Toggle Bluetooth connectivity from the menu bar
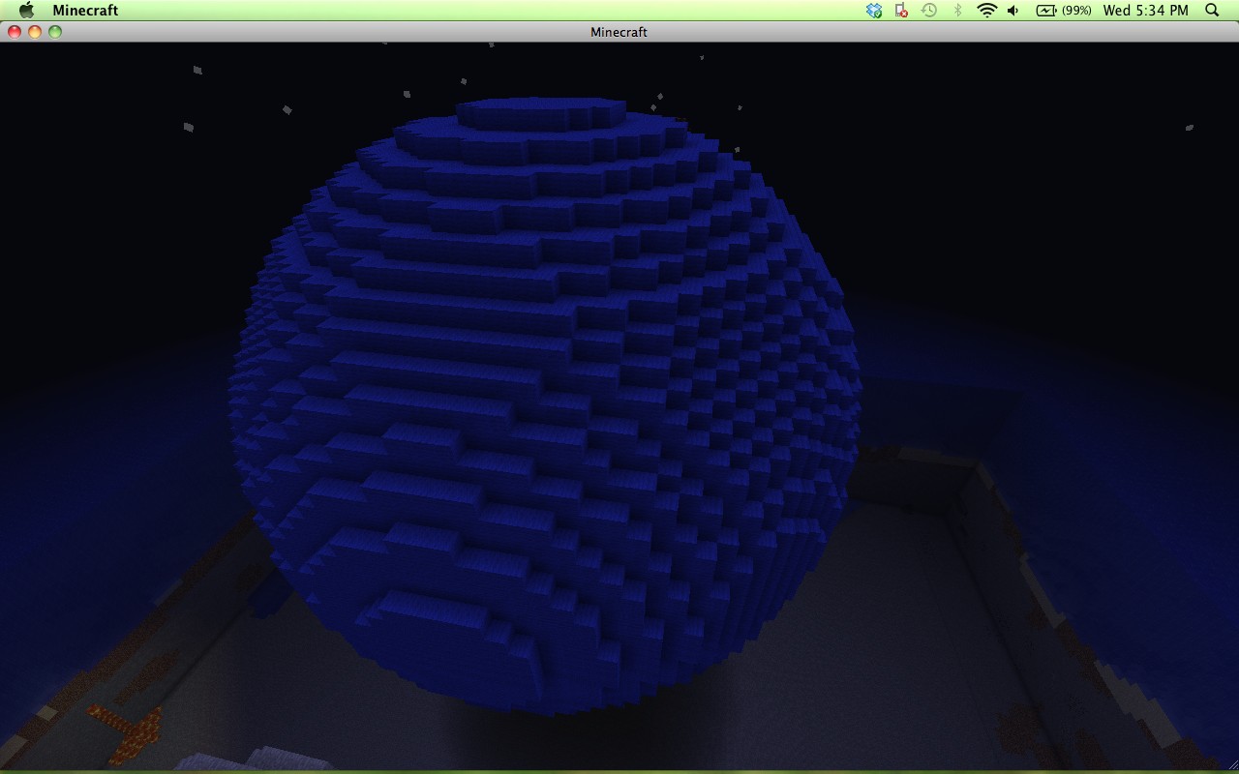This screenshot has width=1239, height=774. 958,11
